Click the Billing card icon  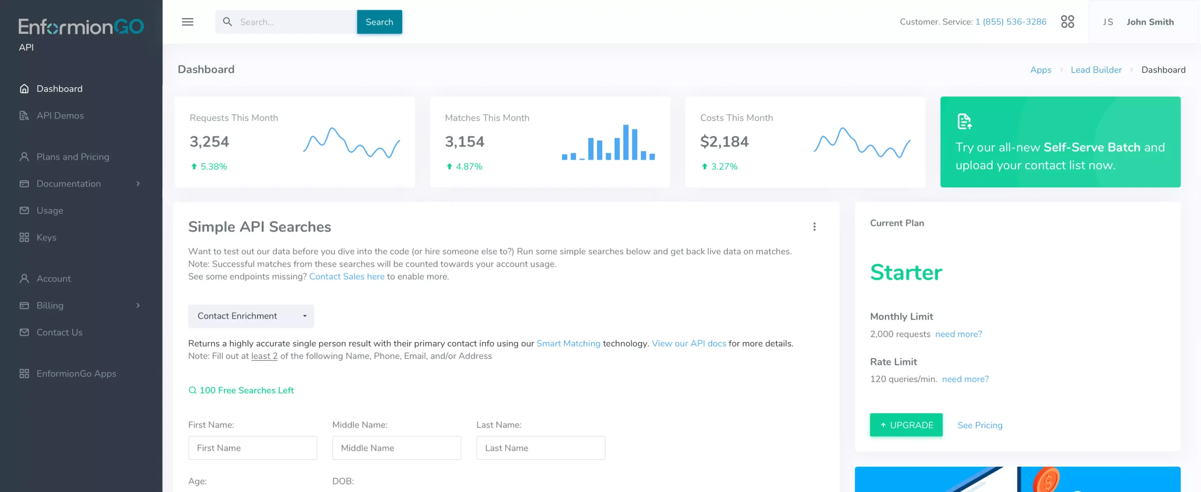click(24, 306)
